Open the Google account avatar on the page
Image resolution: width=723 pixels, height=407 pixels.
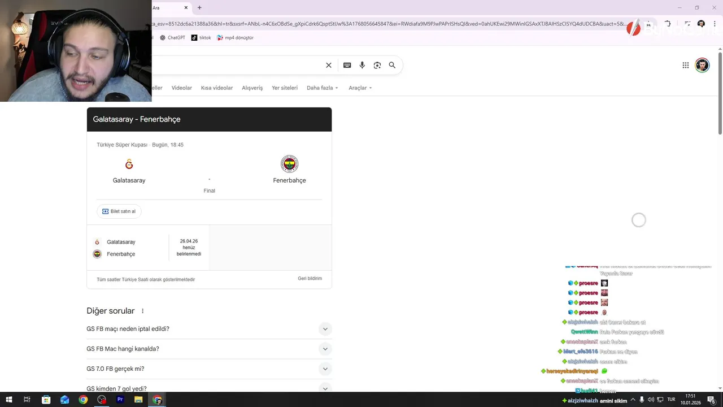tap(702, 65)
